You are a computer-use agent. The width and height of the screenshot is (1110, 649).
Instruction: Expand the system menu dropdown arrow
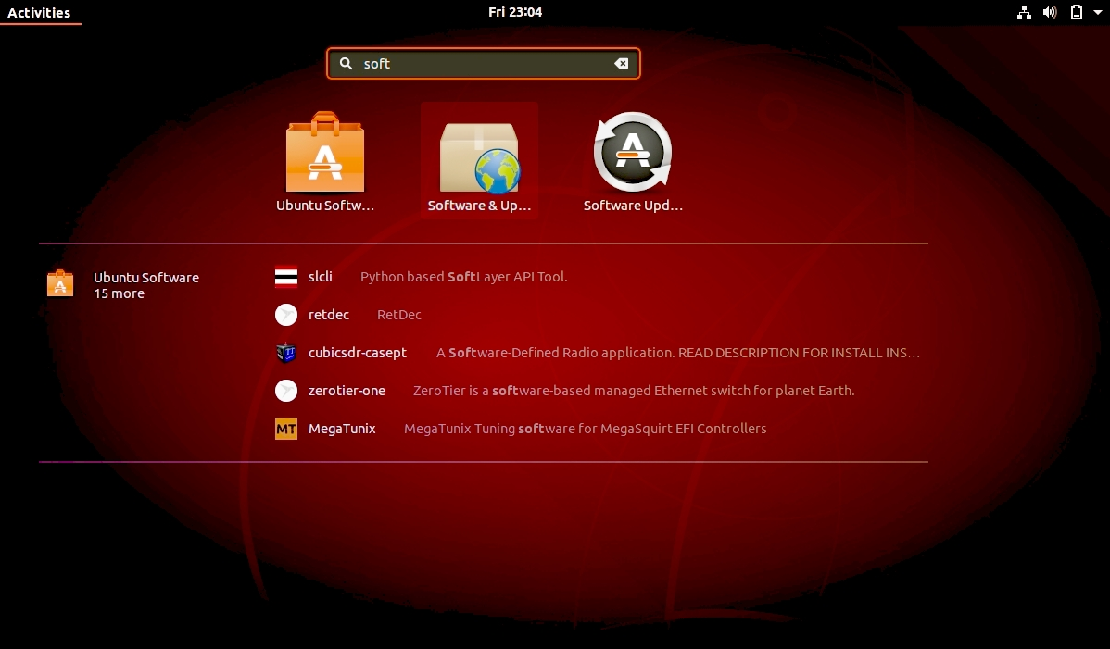[1096, 13]
